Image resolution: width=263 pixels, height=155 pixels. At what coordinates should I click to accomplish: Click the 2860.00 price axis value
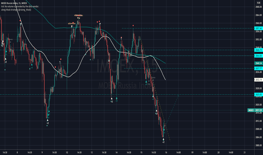pos(258,23)
